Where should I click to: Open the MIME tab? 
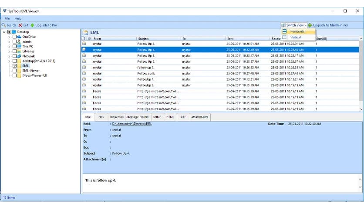[x=157, y=117]
